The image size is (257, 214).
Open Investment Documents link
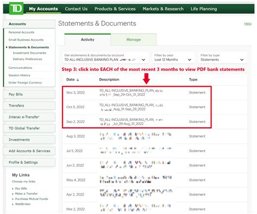click(x=29, y=53)
